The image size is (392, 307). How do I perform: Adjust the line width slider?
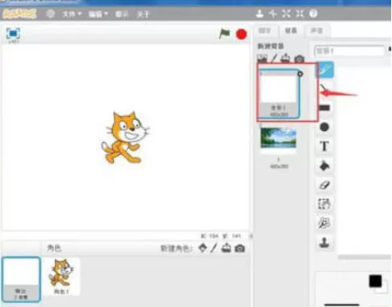click(x=342, y=305)
